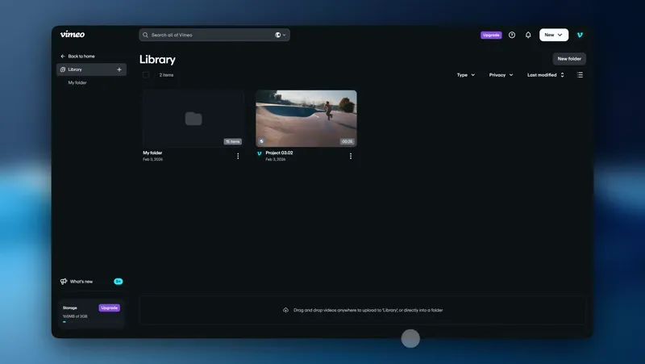Click the Search all of Vimeo field
Screen dimensions: 645x364
pyautogui.click(x=210, y=35)
